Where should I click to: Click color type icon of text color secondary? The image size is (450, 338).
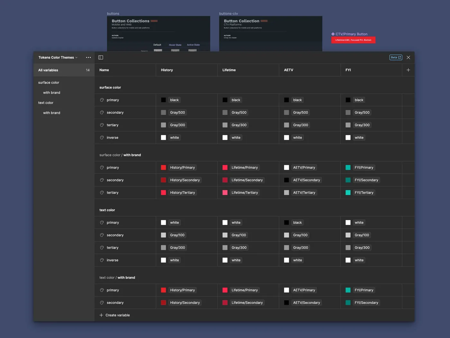click(102, 235)
